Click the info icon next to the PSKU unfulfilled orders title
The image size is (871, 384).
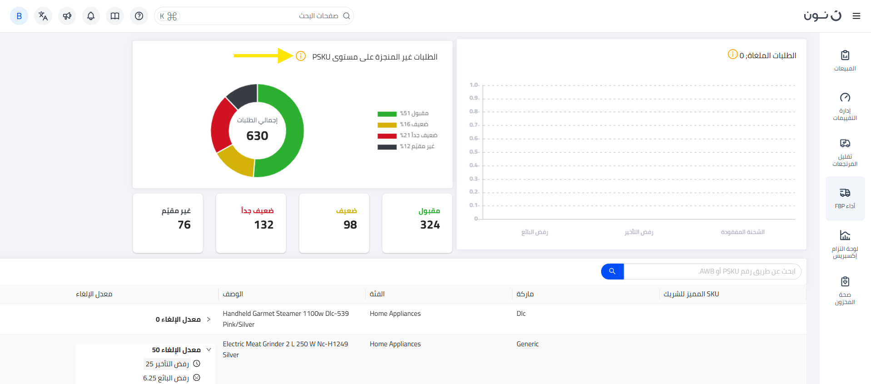point(301,56)
